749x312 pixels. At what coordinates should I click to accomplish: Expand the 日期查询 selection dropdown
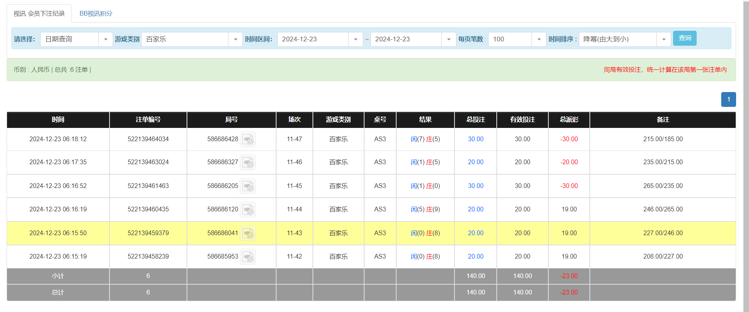(x=105, y=39)
